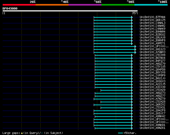Click the arrowhead ending the Q6RJZ5 bar
The height and width of the screenshot is (135, 170).
pyautogui.click(x=132, y=20)
